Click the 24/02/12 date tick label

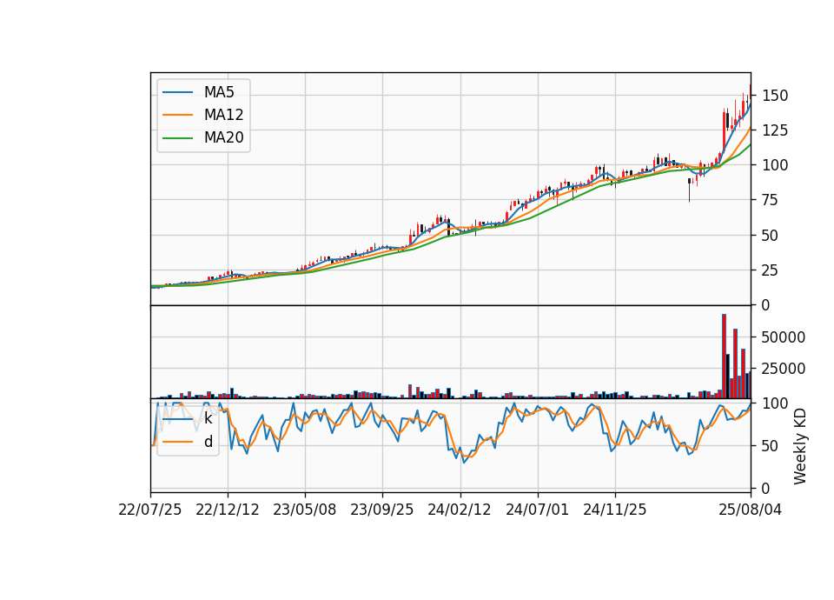[460, 510]
